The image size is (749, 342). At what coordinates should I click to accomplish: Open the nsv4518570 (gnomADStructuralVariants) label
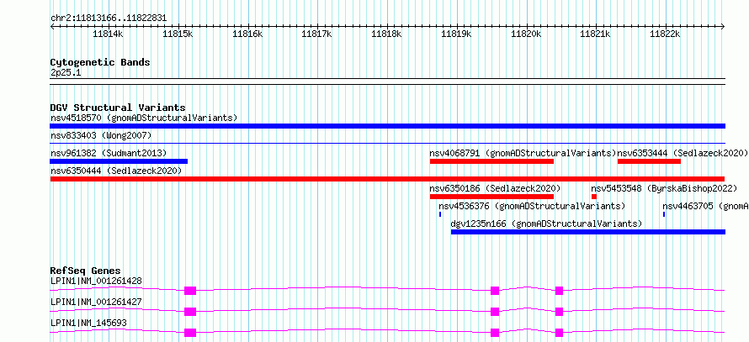144,118
